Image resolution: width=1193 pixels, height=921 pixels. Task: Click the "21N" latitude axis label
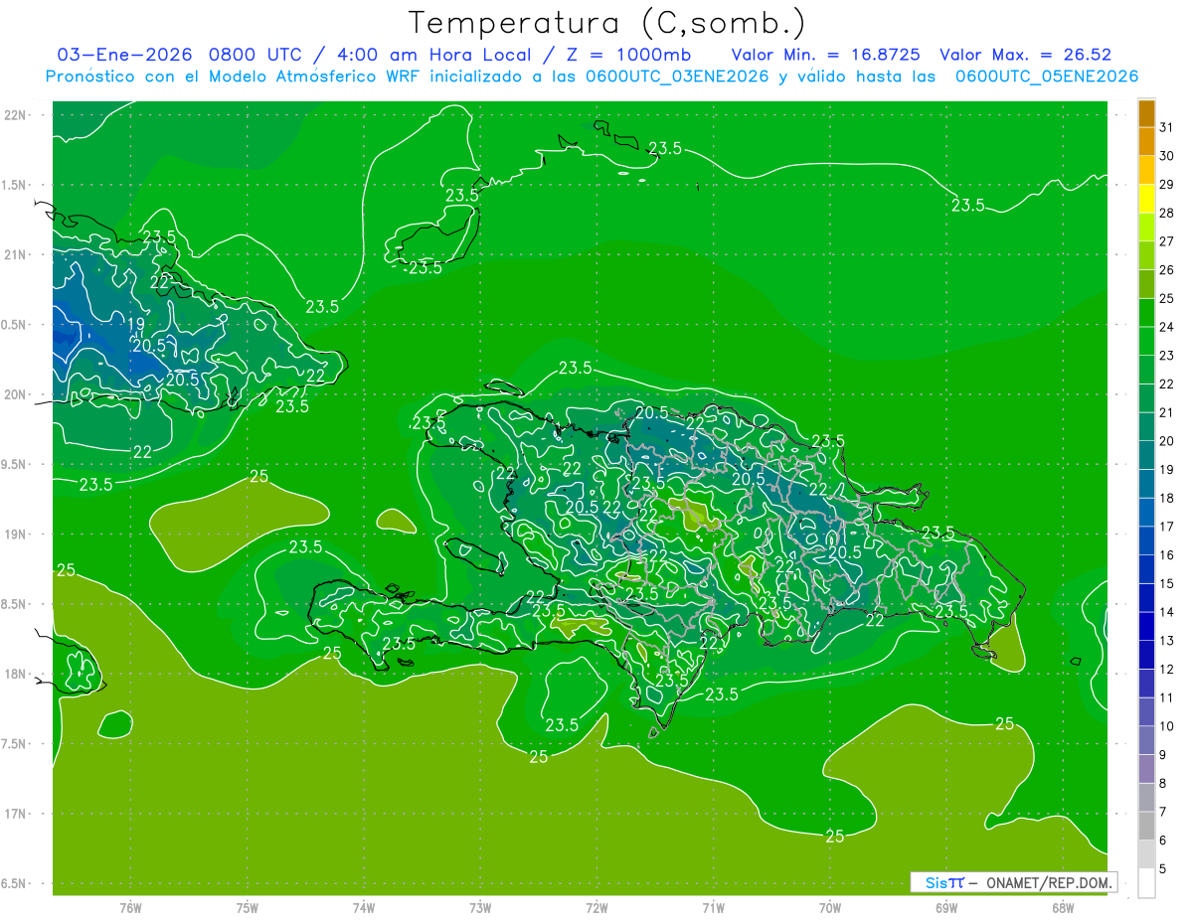pyautogui.click(x=17, y=254)
